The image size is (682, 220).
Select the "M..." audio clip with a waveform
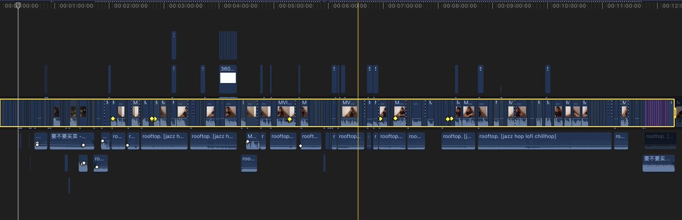pos(252,141)
